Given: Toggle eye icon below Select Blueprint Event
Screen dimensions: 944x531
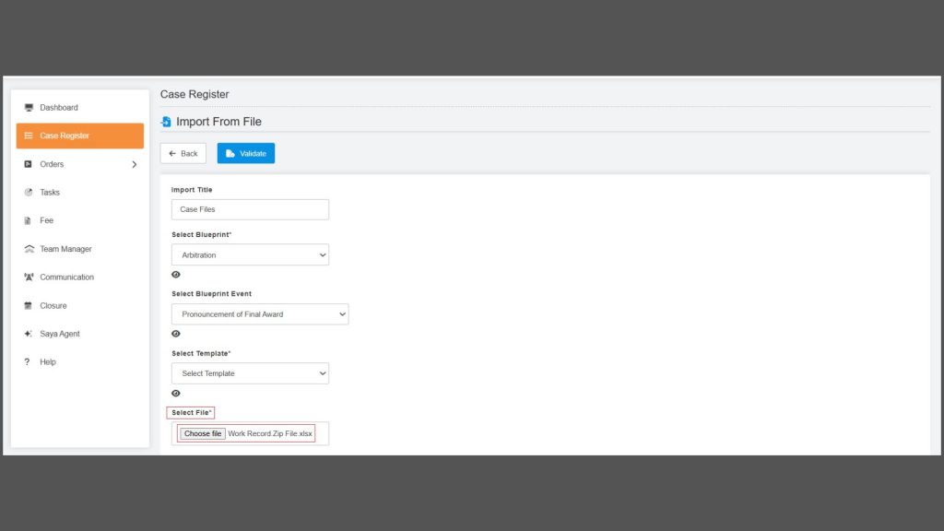Looking at the screenshot, I should (x=176, y=334).
